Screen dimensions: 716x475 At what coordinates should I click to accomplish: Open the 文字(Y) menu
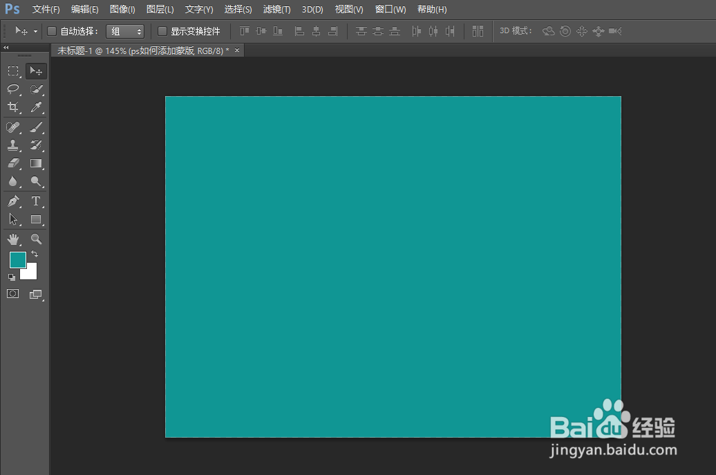click(198, 9)
